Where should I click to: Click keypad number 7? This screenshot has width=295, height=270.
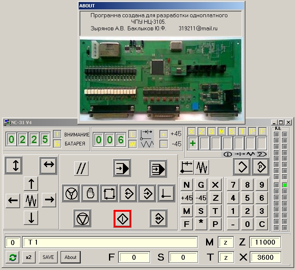233,185
